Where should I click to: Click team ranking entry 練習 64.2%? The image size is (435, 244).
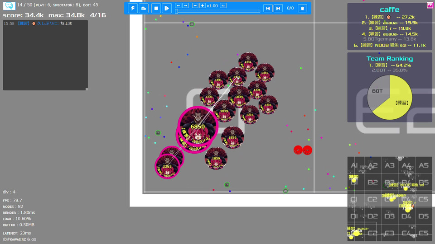pyautogui.click(x=390, y=65)
